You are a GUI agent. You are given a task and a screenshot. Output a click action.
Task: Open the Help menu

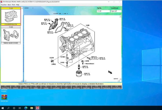point(18,5)
